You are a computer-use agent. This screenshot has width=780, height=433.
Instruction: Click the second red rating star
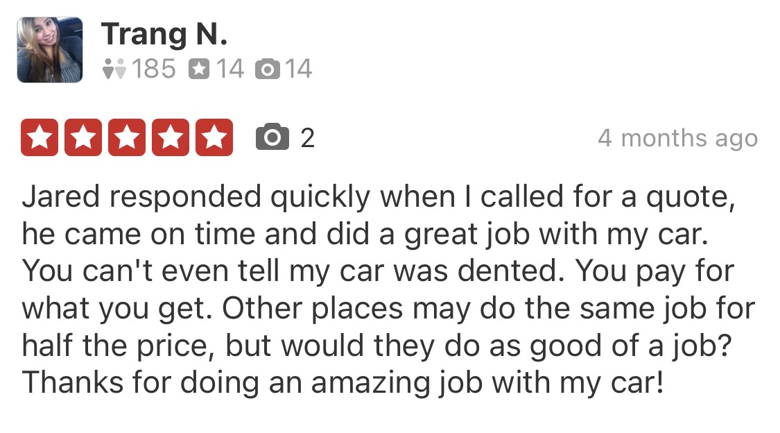(x=83, y=137)
